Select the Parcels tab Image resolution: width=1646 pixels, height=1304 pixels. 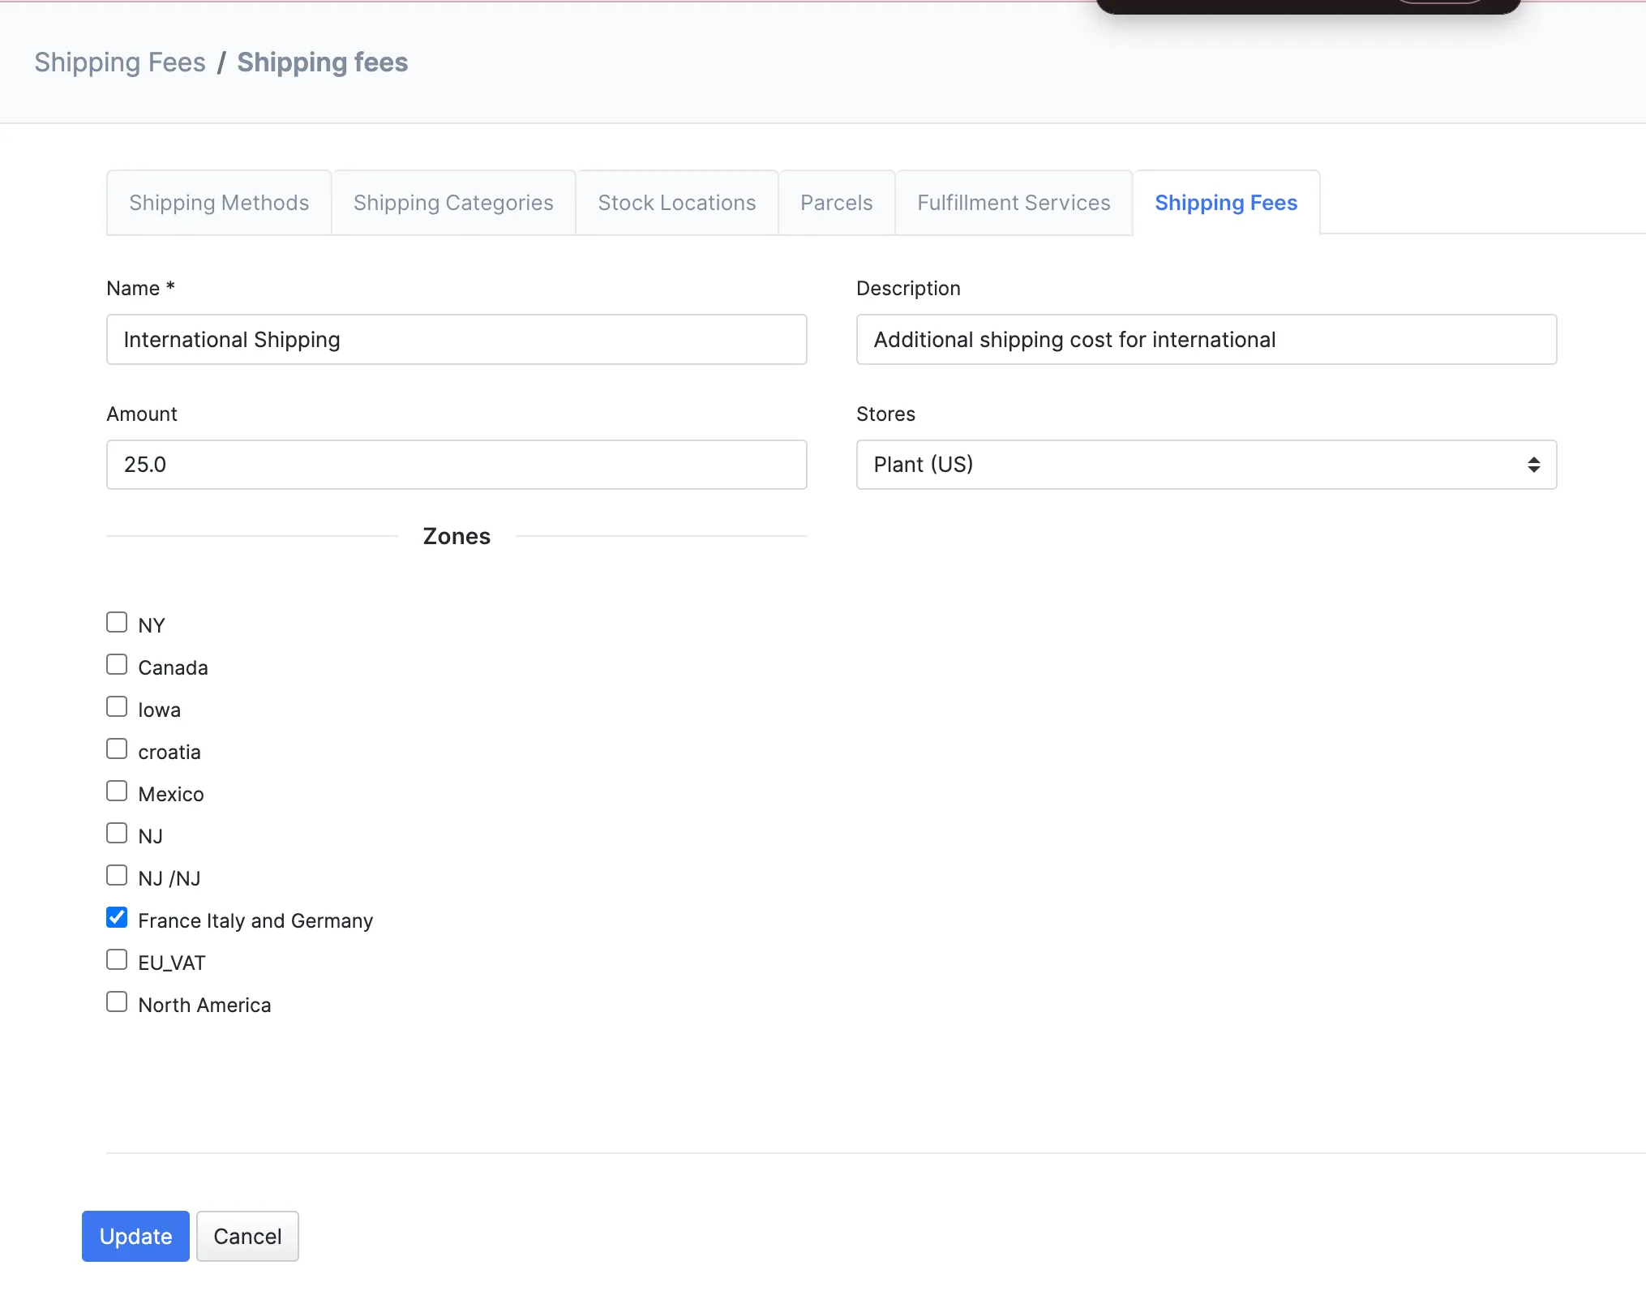point(837,203)
